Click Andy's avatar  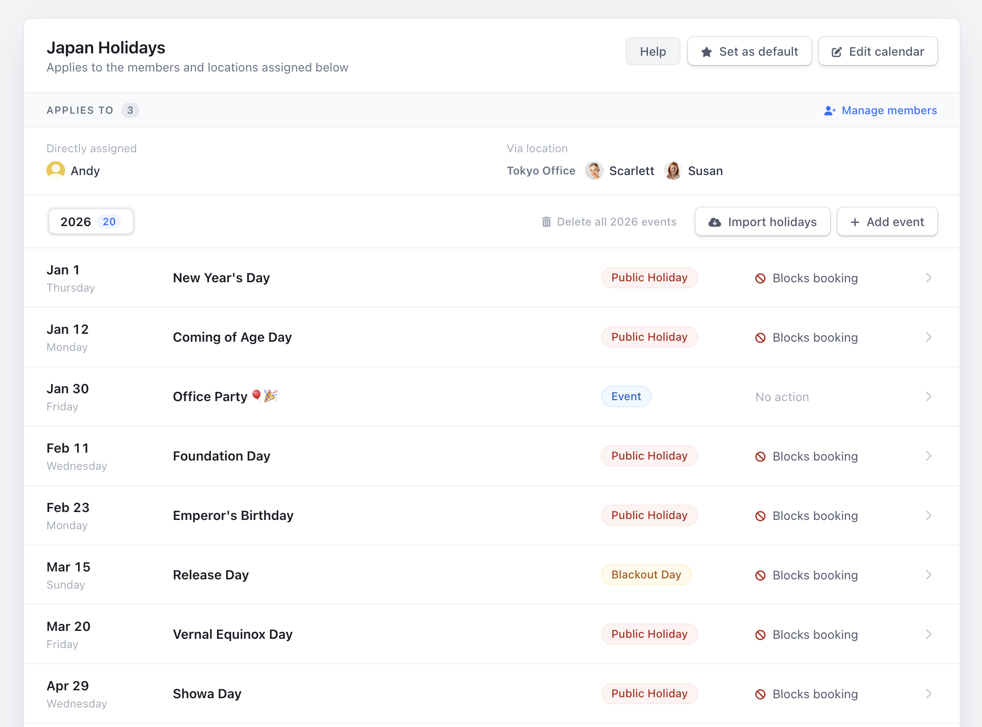[56, 170]
